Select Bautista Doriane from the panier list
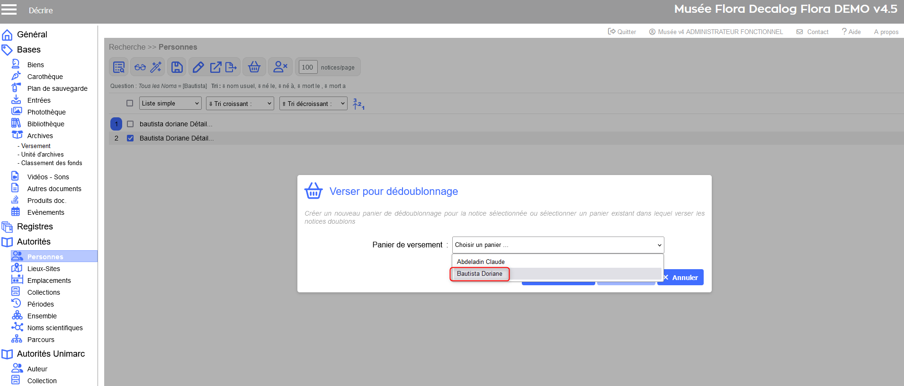This screenshot has width=904, height=386. (480, 274)
